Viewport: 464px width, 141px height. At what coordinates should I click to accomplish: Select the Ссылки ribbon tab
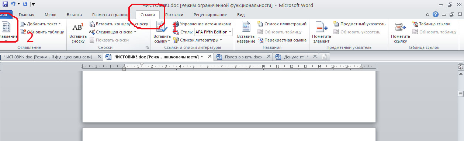(x=148, y=15)
